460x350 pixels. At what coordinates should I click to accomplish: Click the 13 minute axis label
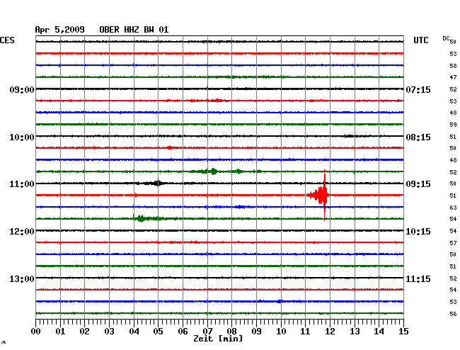tap(355, 332)
